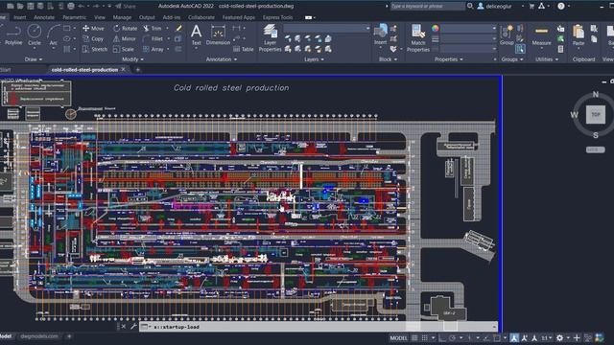The width and height of the screenshot is (614, 345).
Task: Open the annotation scale 1:1 dropdown
Action: point(547,338)
